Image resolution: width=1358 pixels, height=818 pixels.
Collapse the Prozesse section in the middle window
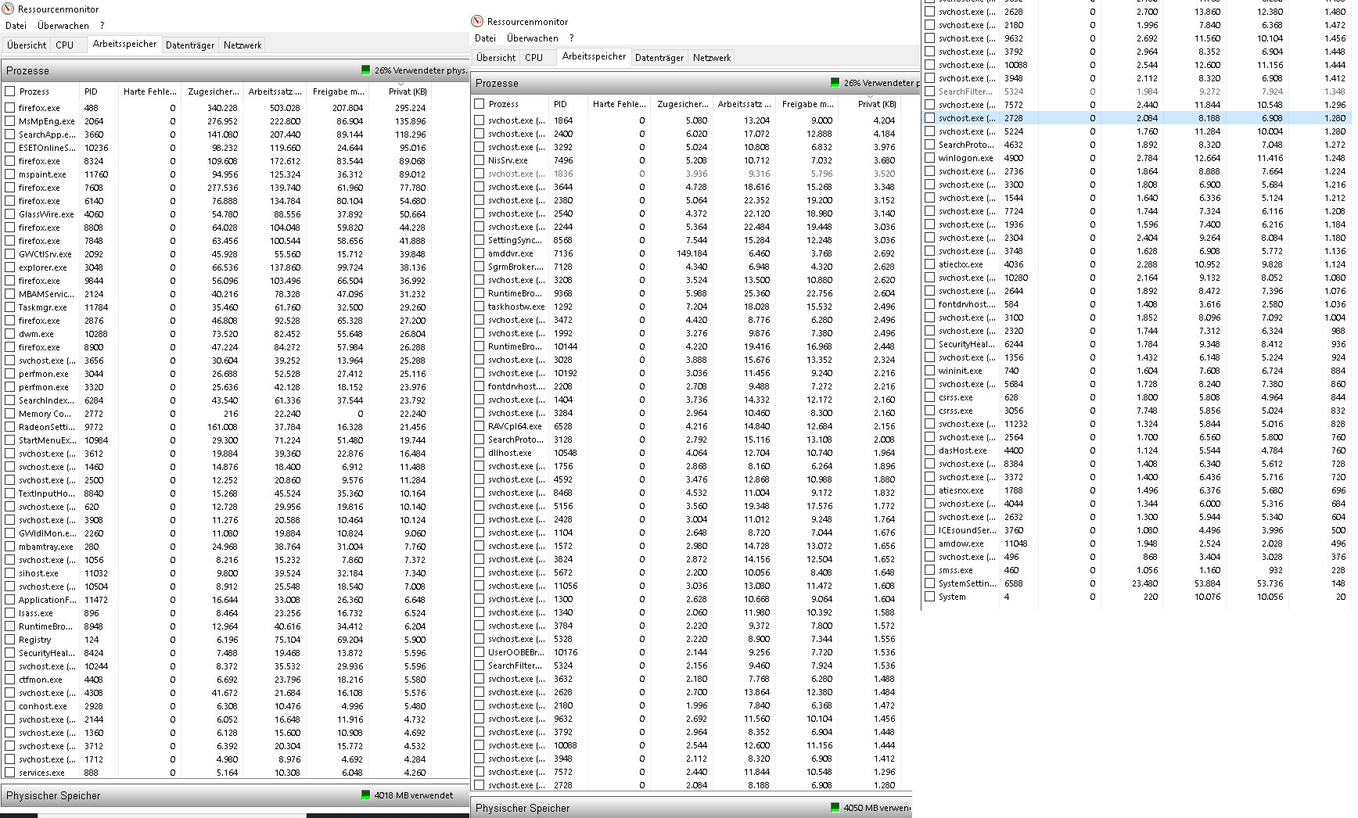click(x=695, y=83)
